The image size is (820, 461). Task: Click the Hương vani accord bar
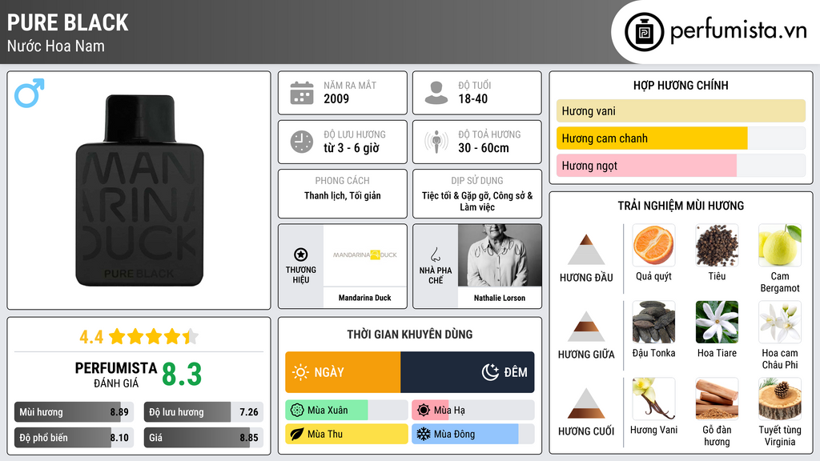[x=681, y=110]
